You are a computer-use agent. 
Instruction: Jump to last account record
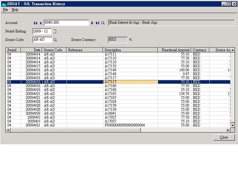97,23
